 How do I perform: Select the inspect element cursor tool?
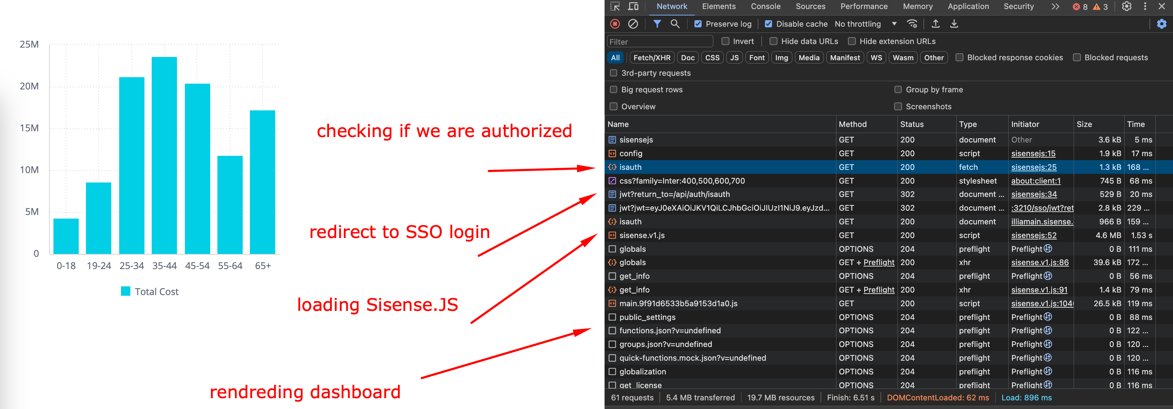[x=615, y=6]
